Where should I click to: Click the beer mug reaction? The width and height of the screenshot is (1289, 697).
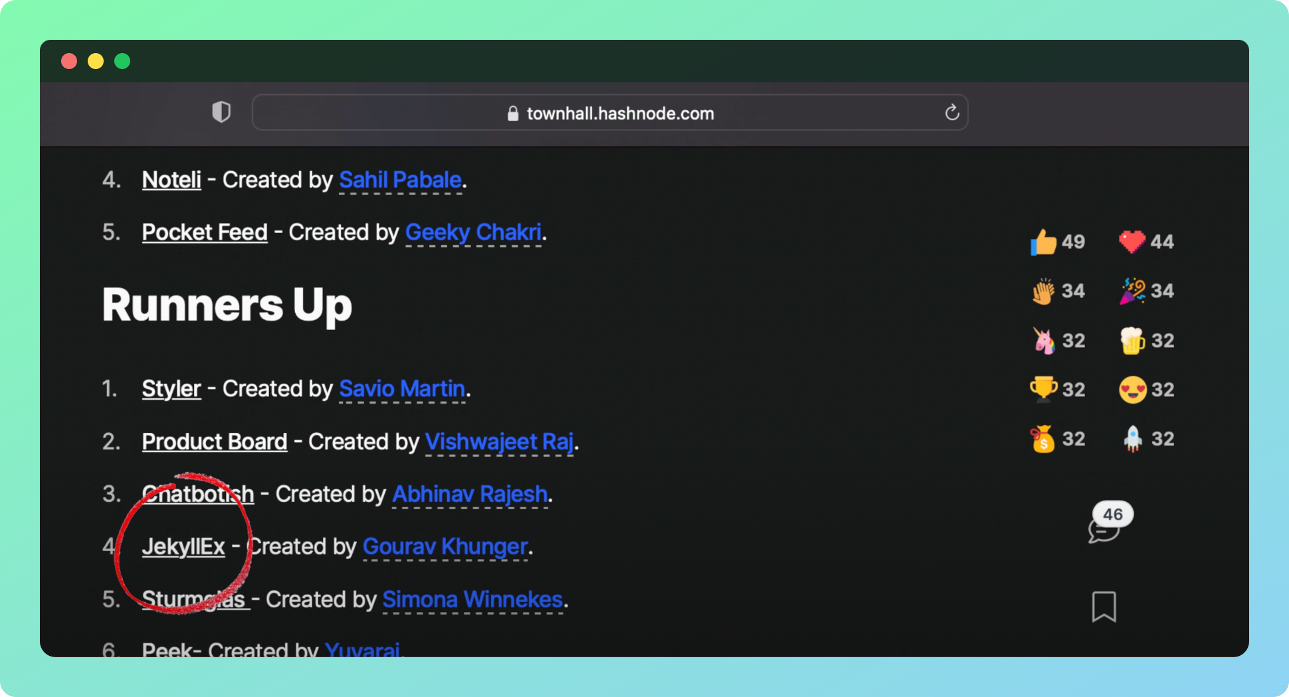(1146, 341)
